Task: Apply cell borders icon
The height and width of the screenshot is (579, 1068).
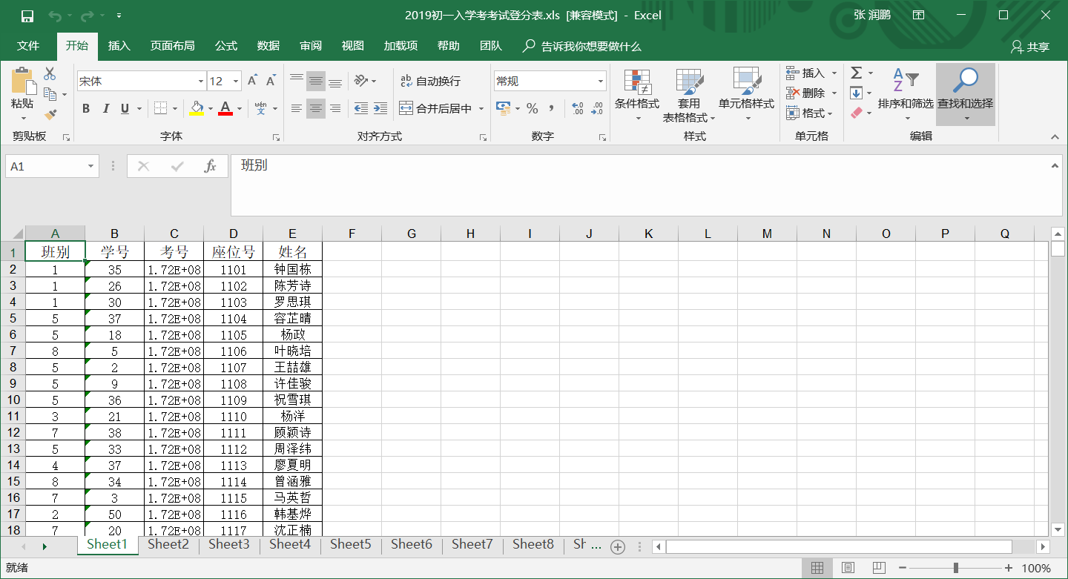Action: 160,108
